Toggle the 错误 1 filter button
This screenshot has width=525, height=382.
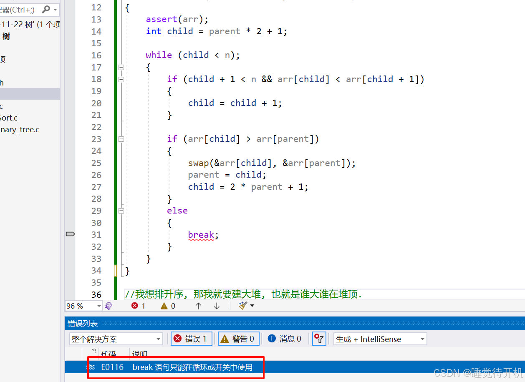[x=192, y=339]
